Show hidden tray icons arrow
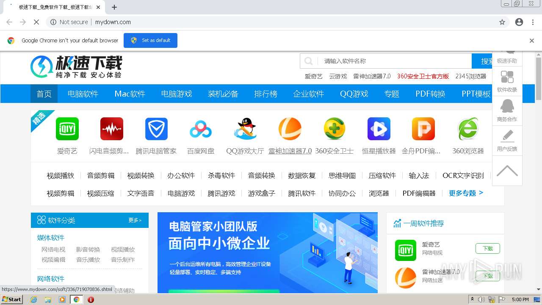The height and width of the screenshot is (305, 542). click(472, 299)
